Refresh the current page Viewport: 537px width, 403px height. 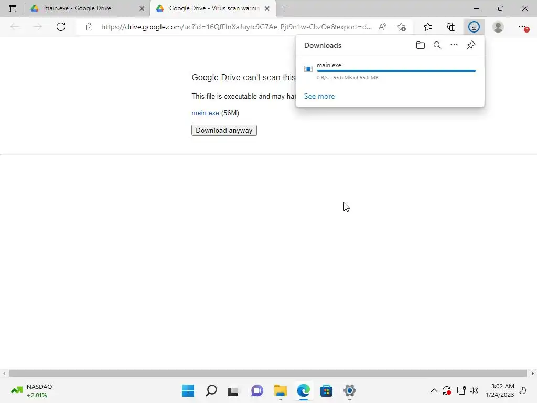pyautogui.click(x=61, y=27)
